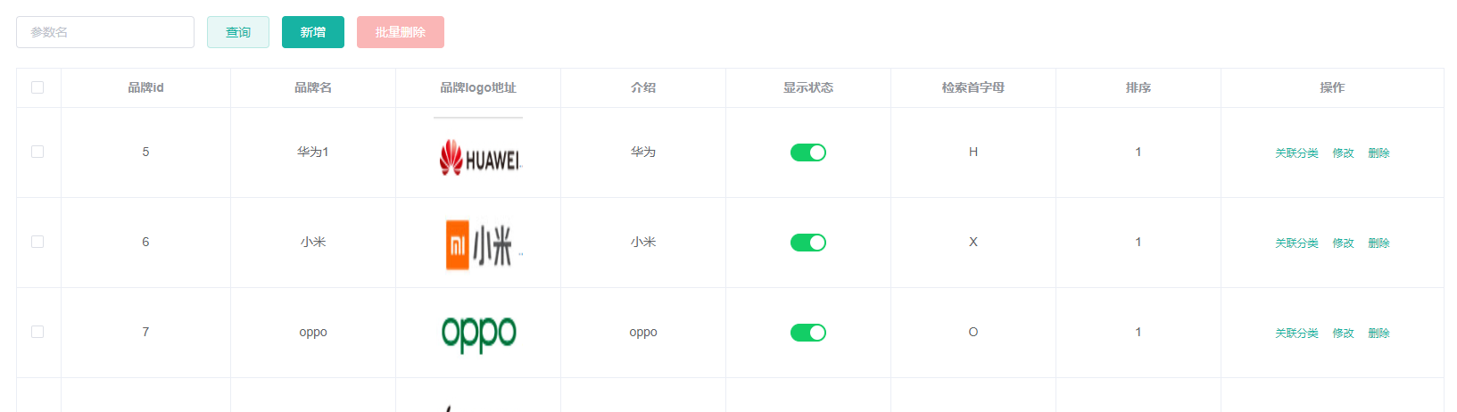Tick the checkbox for brand id 7
This screenshot has height=412, width=1457.
click(x=37, y=332)
